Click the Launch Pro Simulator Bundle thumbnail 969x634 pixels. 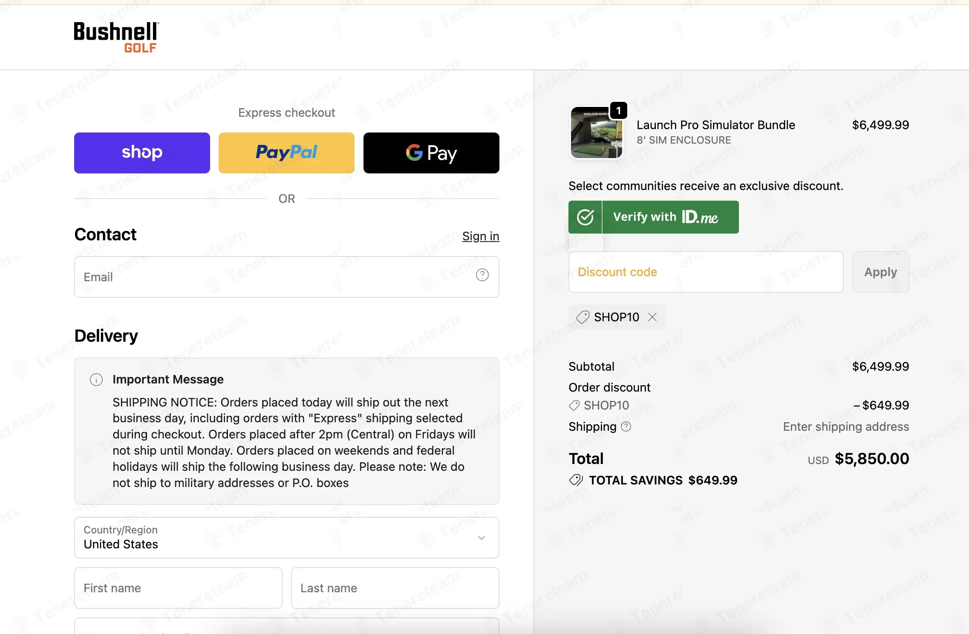(596, 133)
